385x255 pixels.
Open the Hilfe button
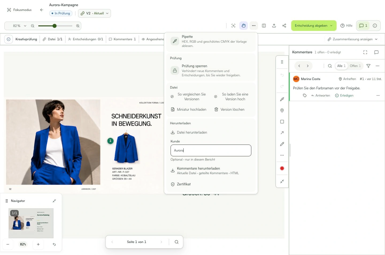[x=346, y=26]
